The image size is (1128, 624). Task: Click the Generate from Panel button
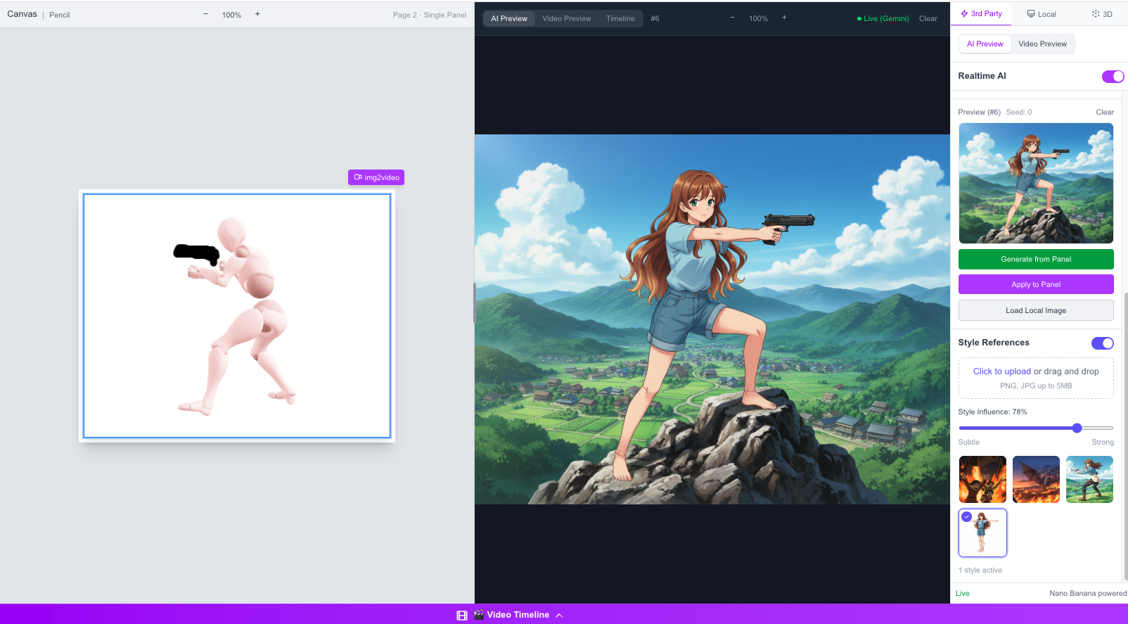1035,259
